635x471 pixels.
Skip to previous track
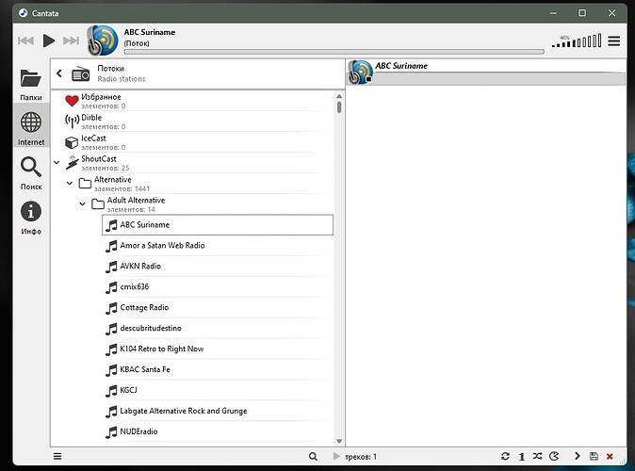click(x=25, y=41)
